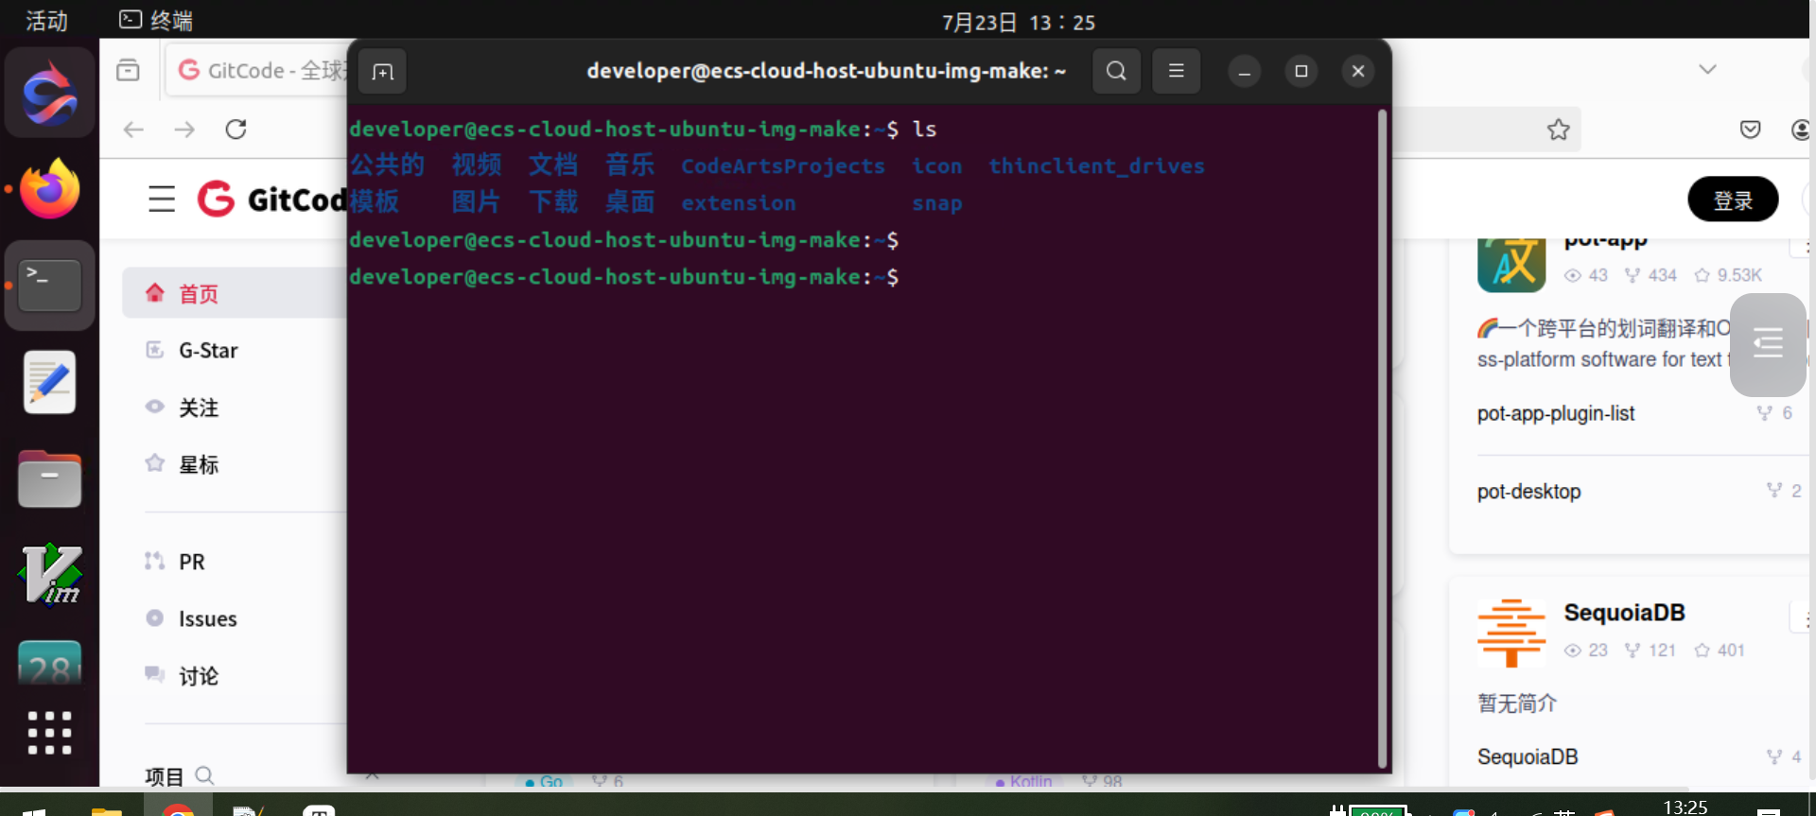Click the 登录 login button

pos(1732,200)
